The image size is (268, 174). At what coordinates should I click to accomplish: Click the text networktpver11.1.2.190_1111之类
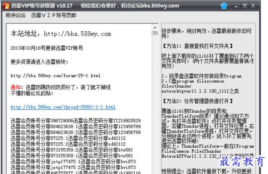coord(200,91)
